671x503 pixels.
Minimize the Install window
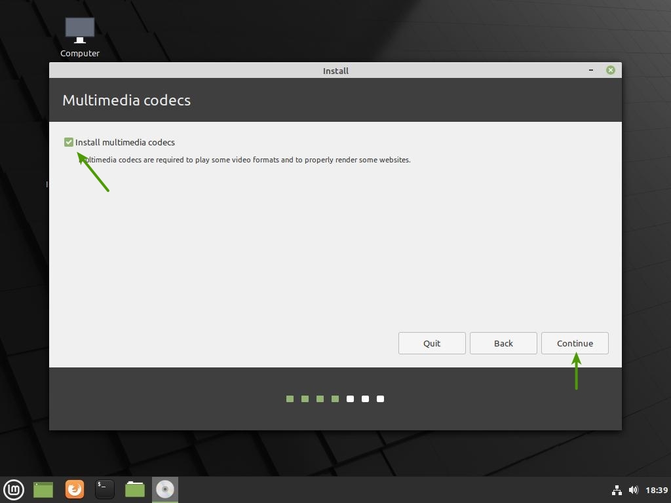591,70
